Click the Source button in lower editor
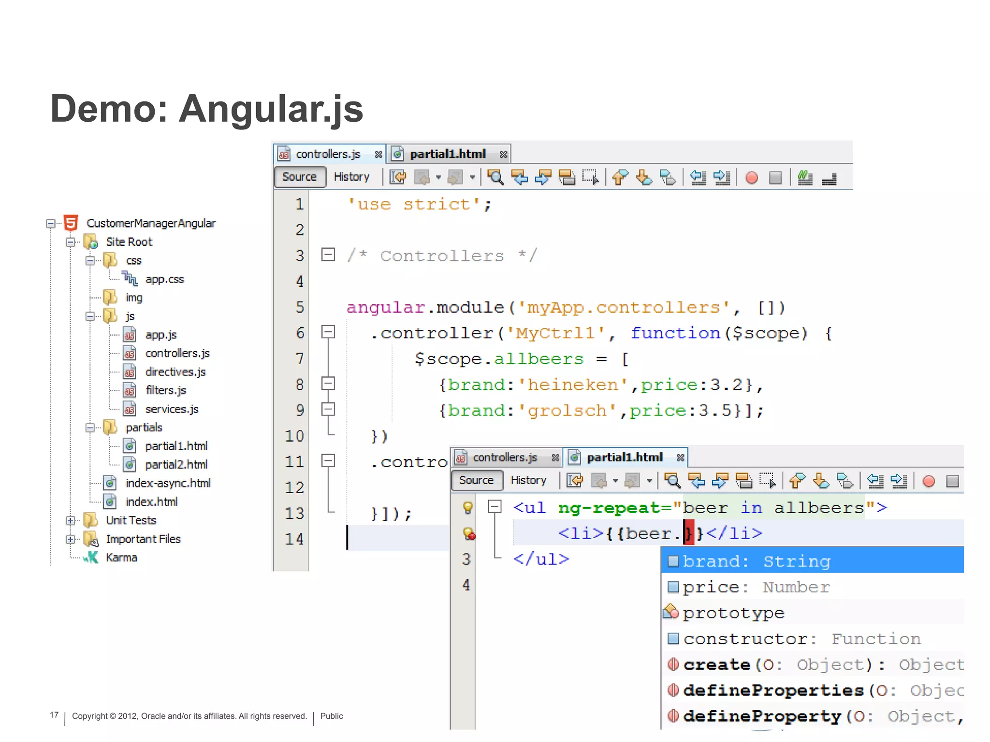Image resolution: width=990 pixels, height=742 pixels. pyautogui.click(x=476, y=480)
